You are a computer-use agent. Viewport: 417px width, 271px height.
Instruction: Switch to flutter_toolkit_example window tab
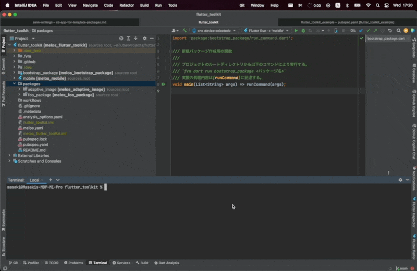point(347,22)
